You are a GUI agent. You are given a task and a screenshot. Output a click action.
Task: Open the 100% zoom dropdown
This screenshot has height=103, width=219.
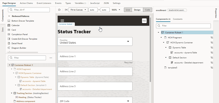[116, 10]
